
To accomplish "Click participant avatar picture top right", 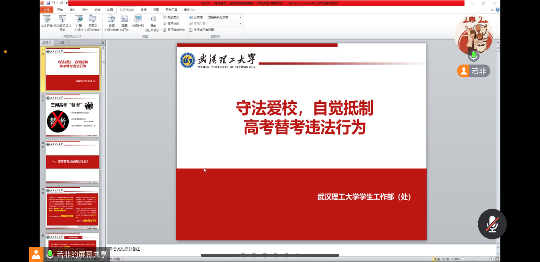I will (x=474, y=36).
